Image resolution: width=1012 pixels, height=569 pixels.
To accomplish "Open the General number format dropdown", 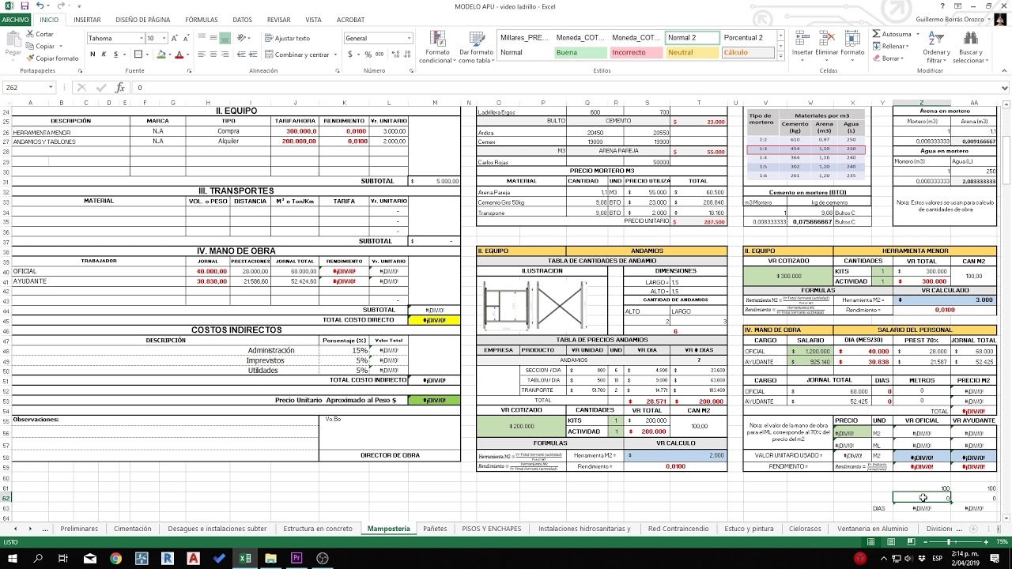I will pyautogui.click(x=409, y=38).
